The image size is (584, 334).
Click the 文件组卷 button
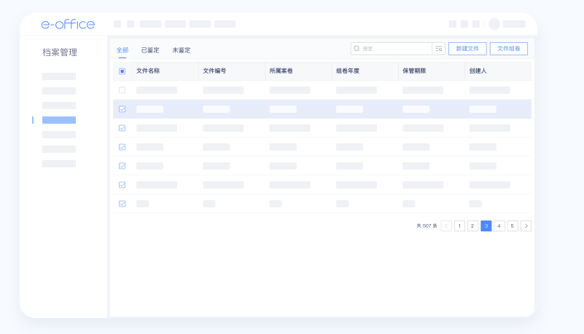point(509,49)
